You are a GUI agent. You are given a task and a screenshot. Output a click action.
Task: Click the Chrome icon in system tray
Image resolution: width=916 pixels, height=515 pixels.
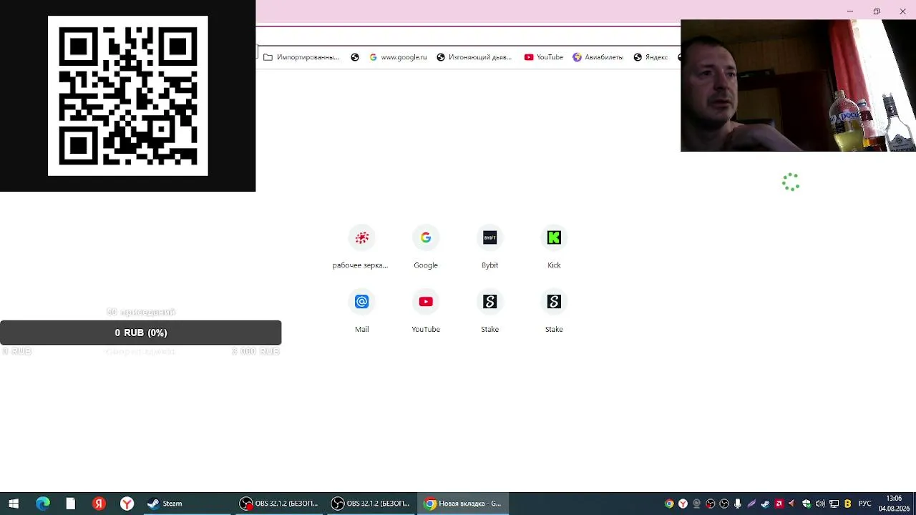(669, 504)
